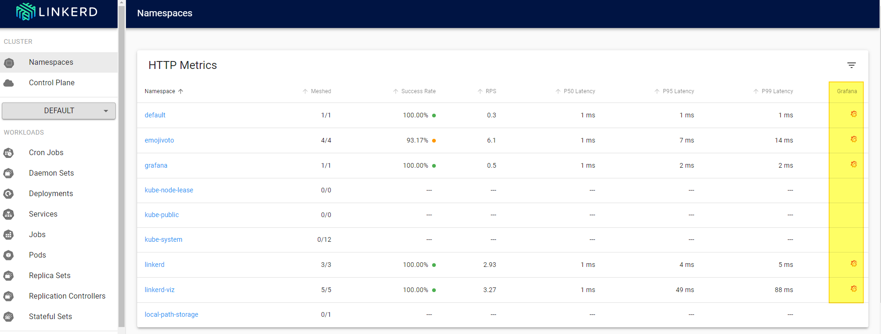Open Grafana dashboard for default namespace
881x334 pixels.
tap(853, 114)
